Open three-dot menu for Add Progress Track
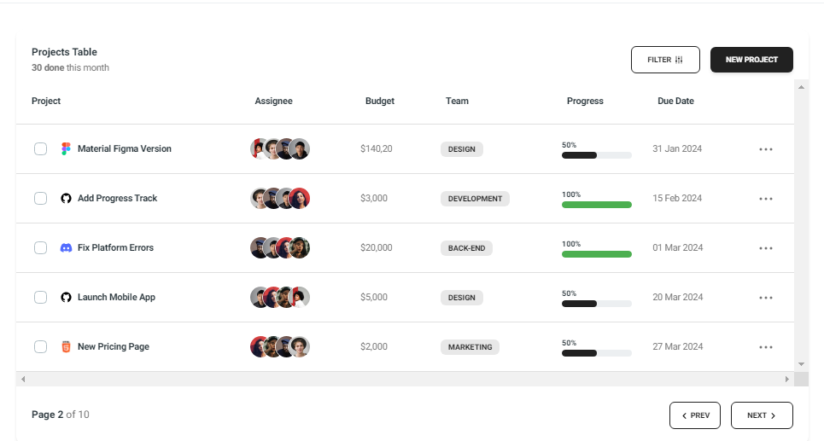 tap(766, 199)
